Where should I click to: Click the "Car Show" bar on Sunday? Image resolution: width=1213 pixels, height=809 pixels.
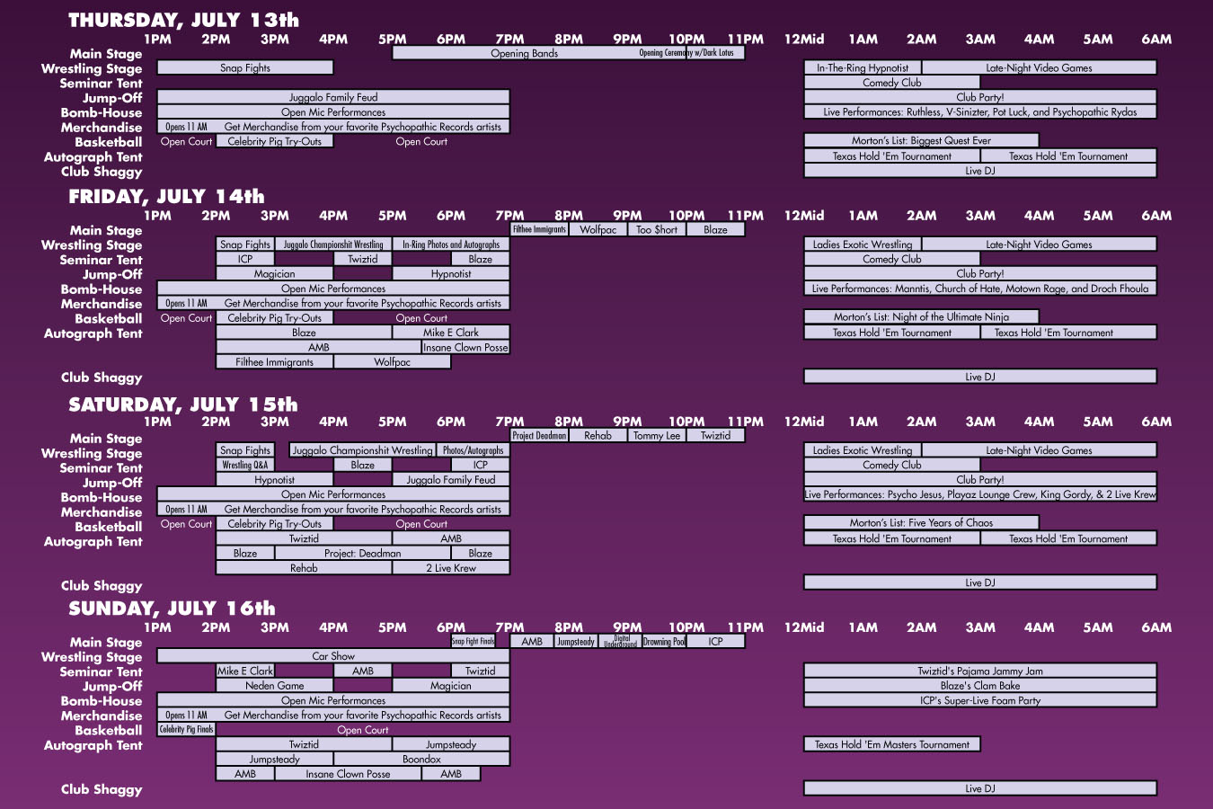333,656
